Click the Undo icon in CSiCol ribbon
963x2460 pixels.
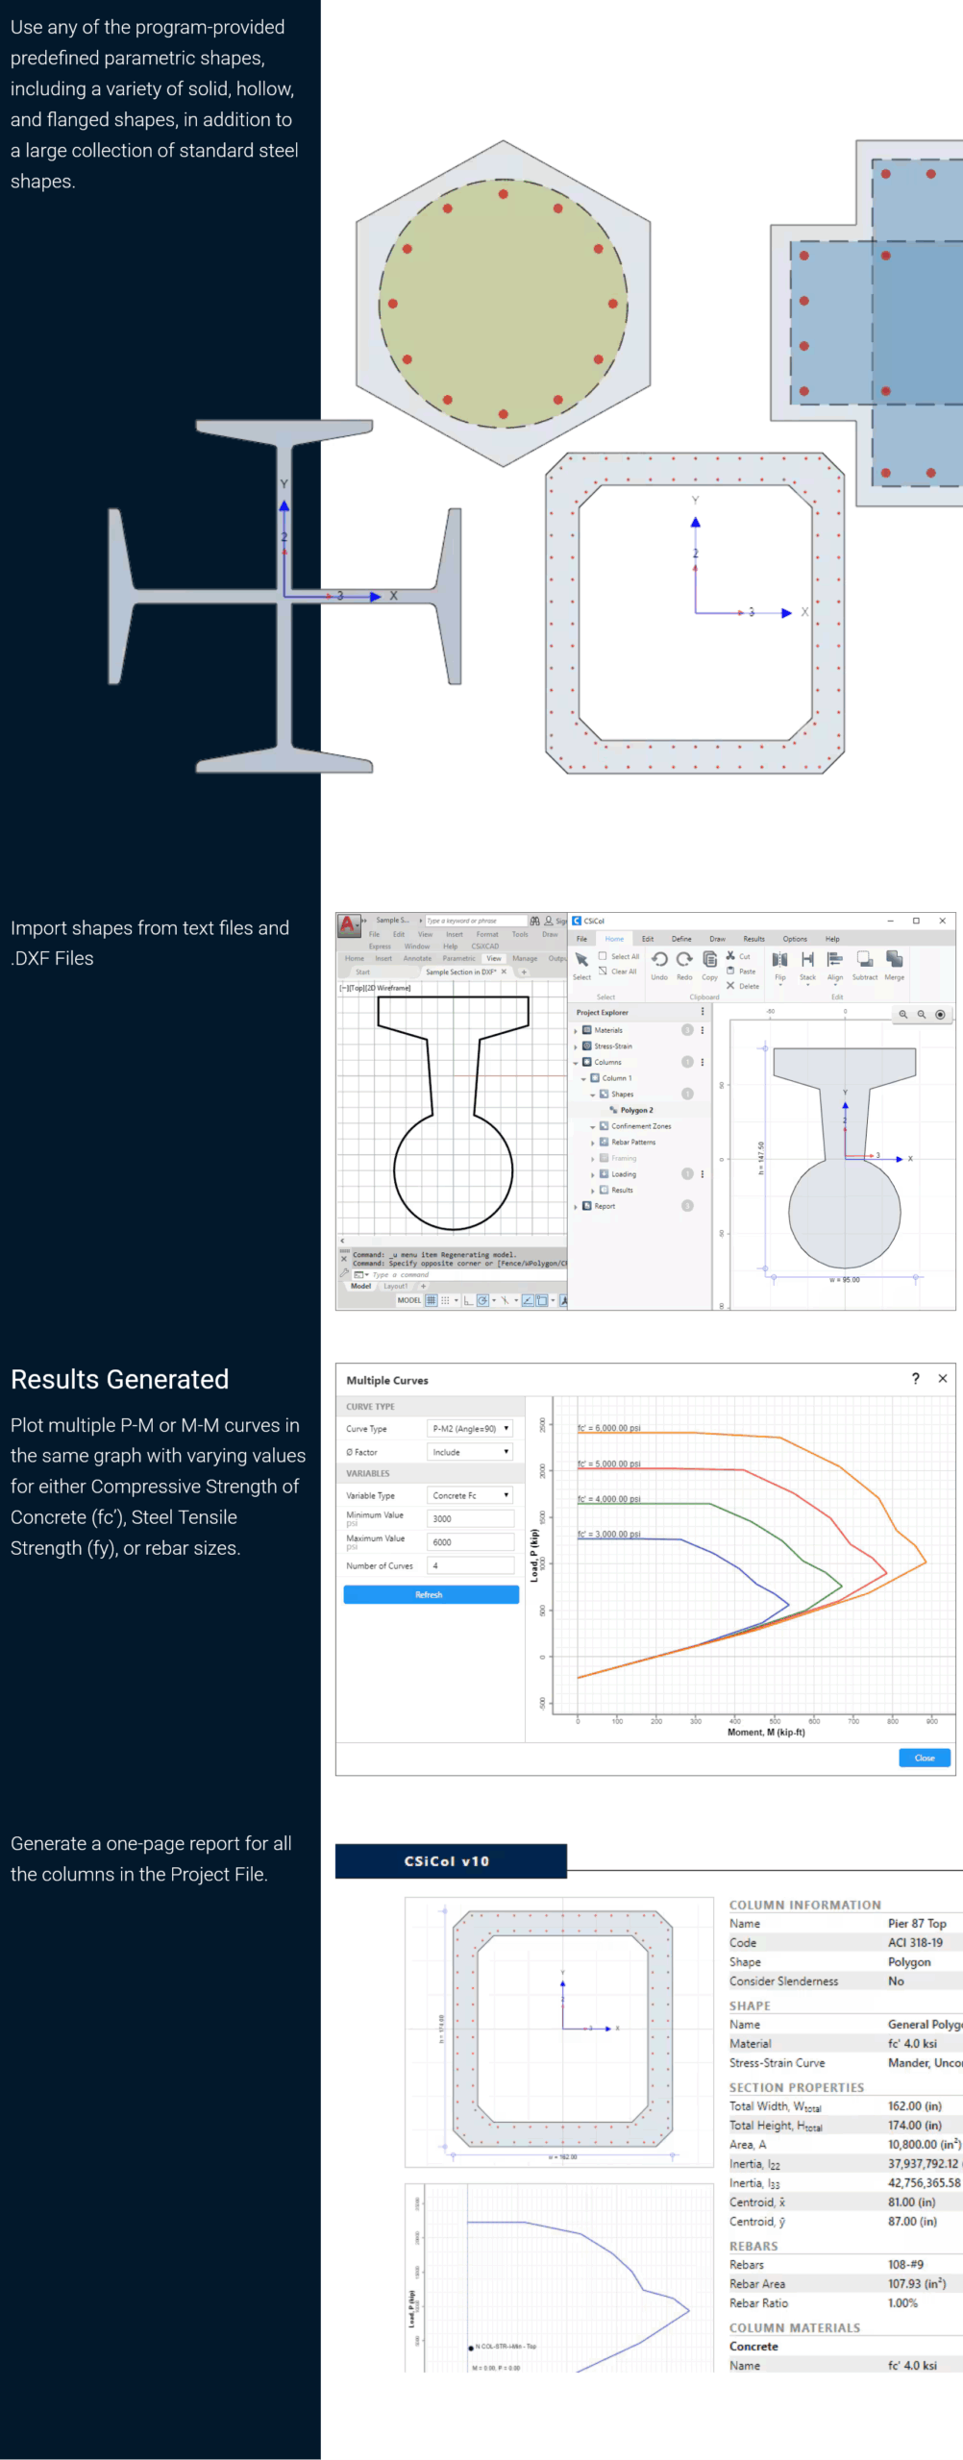(x=659, y=960)
